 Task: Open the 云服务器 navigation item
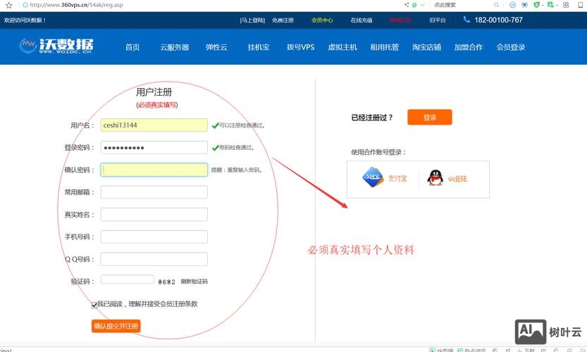[175, 47]
